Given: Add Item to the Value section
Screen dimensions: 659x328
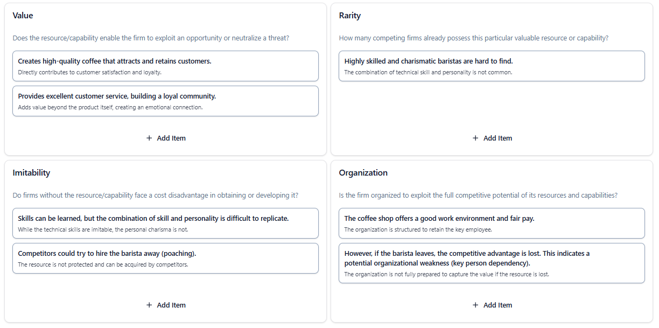Looking at the screenshot, I should coord(166,138).
